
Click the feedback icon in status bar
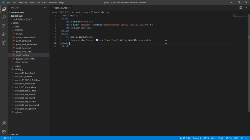[x=242, y=138]
